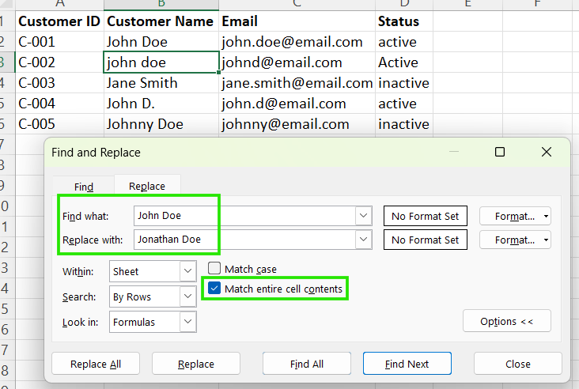This screenshot has width=579, height=389.
Task: Select cell C-001
Action: [60, 42]
